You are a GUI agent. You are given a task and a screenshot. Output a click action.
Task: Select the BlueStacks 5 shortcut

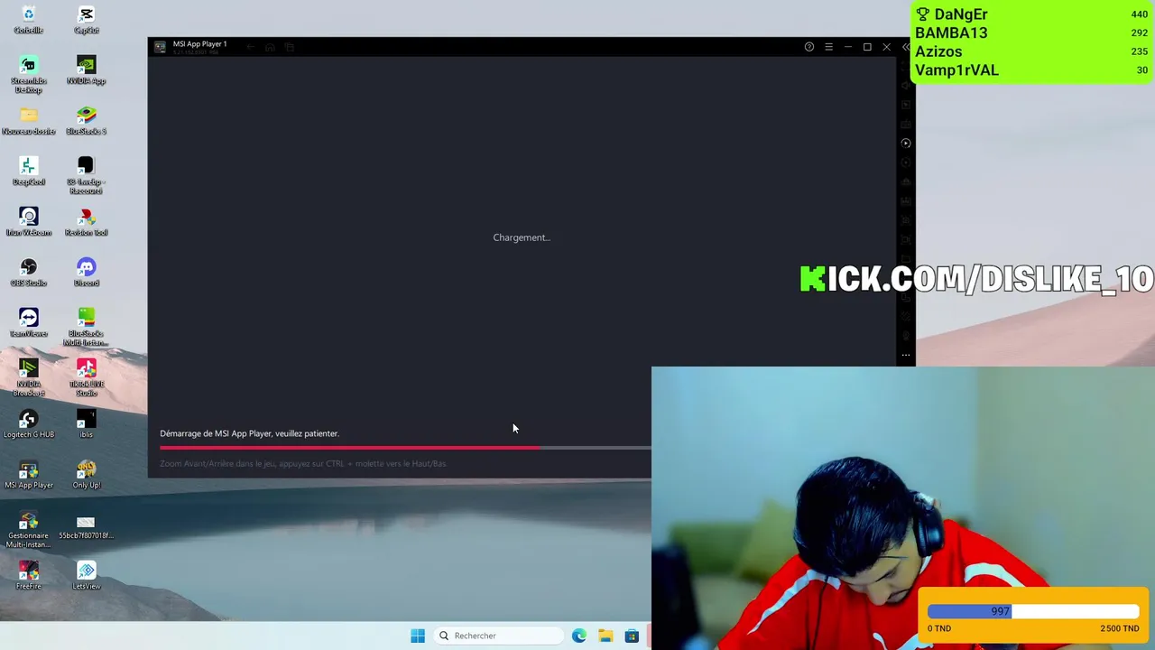(86, 121)
